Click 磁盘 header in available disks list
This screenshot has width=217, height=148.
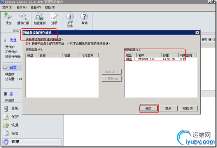click(x=32, y=55)
